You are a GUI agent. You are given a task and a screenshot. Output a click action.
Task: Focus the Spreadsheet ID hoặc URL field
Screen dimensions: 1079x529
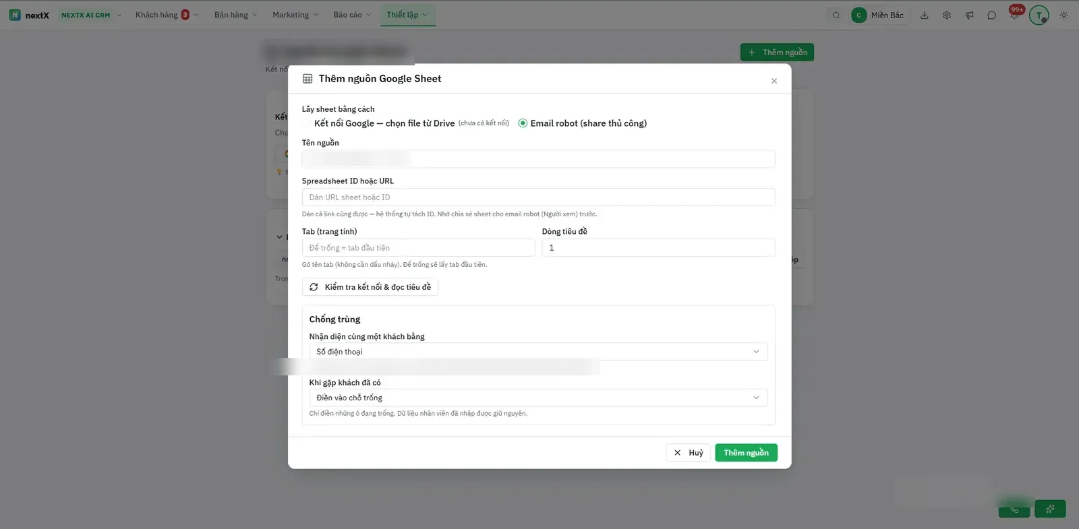[538, 197]
